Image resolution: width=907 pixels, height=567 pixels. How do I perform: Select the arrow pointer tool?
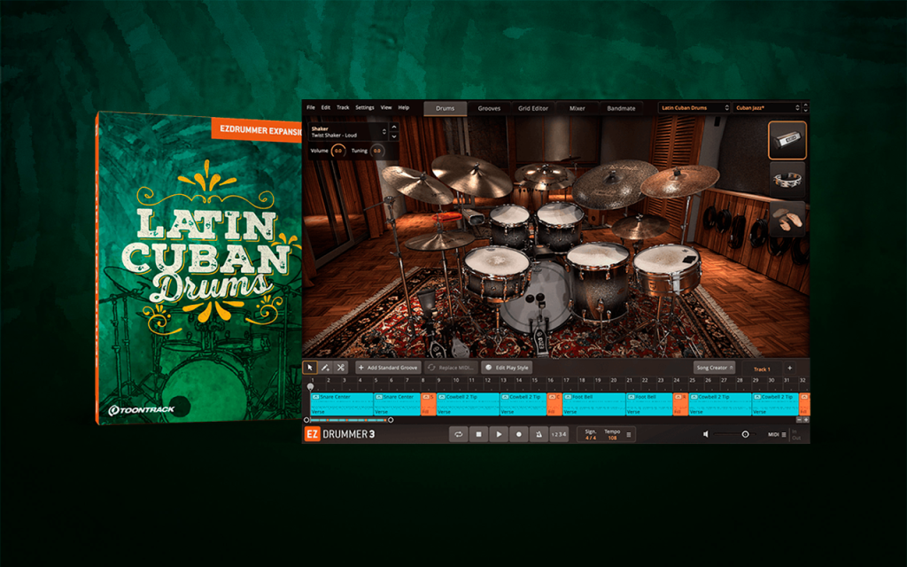310,368
